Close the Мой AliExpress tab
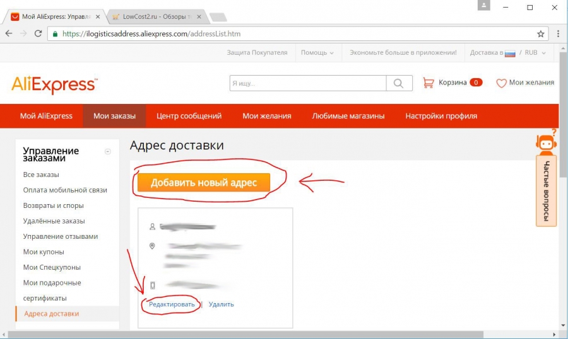The height and width of the screenshot is (339, 568). (97, 16)
